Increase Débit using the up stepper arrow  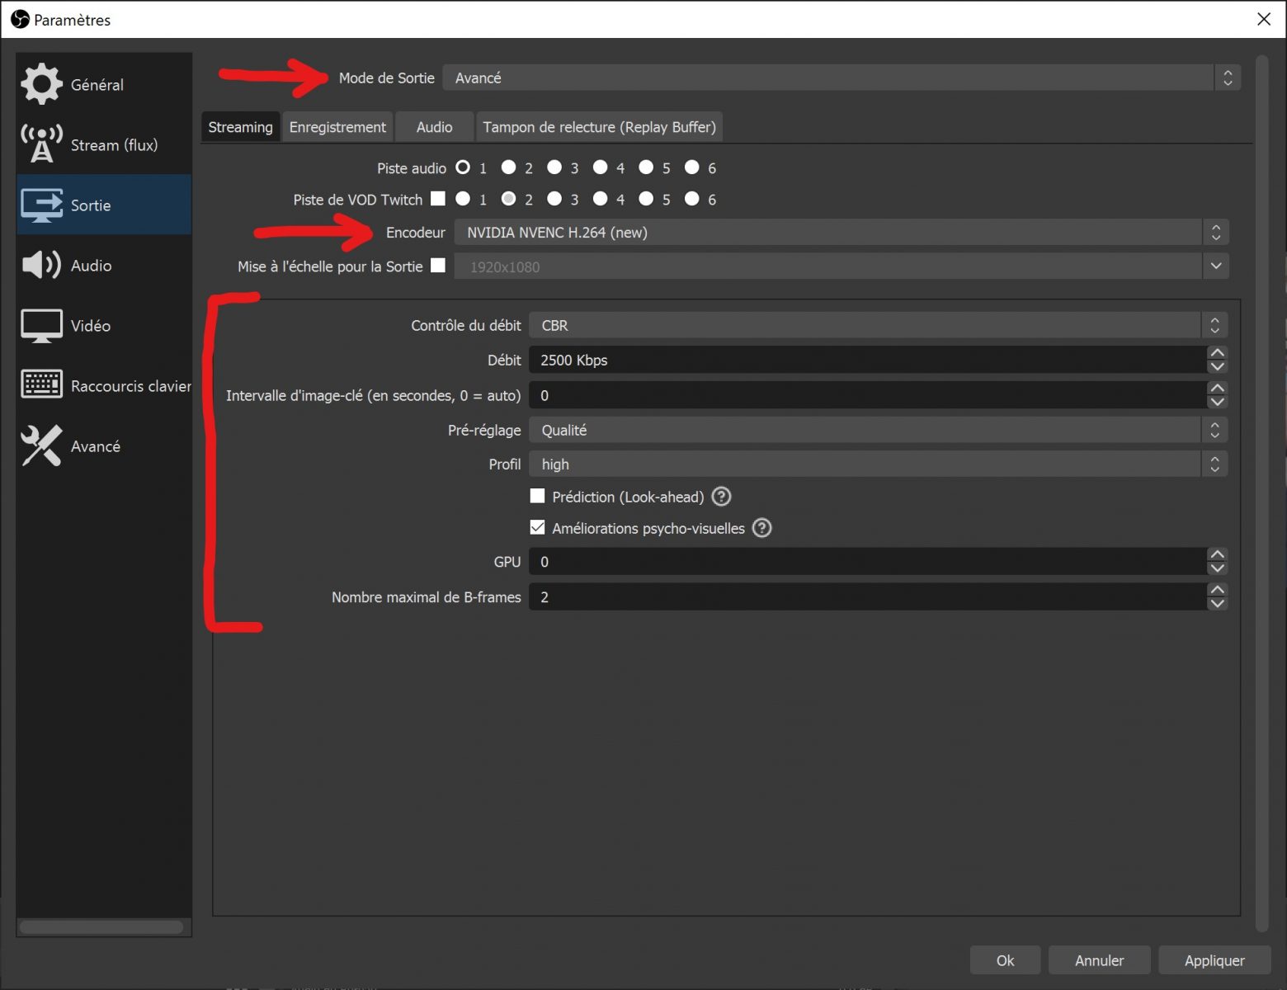pos(1217,353)
